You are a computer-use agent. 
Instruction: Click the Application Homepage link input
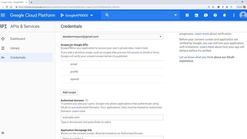point(112,137)
